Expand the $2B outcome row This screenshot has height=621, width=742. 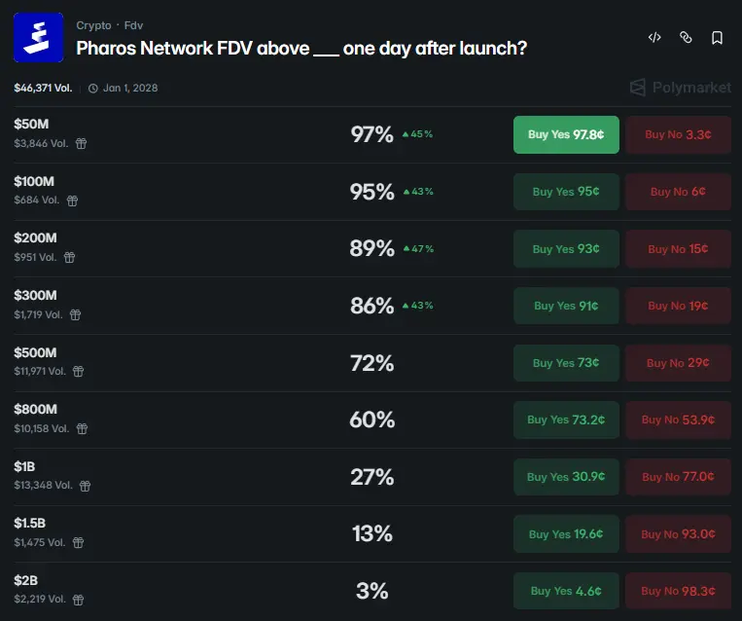point(243,591)
